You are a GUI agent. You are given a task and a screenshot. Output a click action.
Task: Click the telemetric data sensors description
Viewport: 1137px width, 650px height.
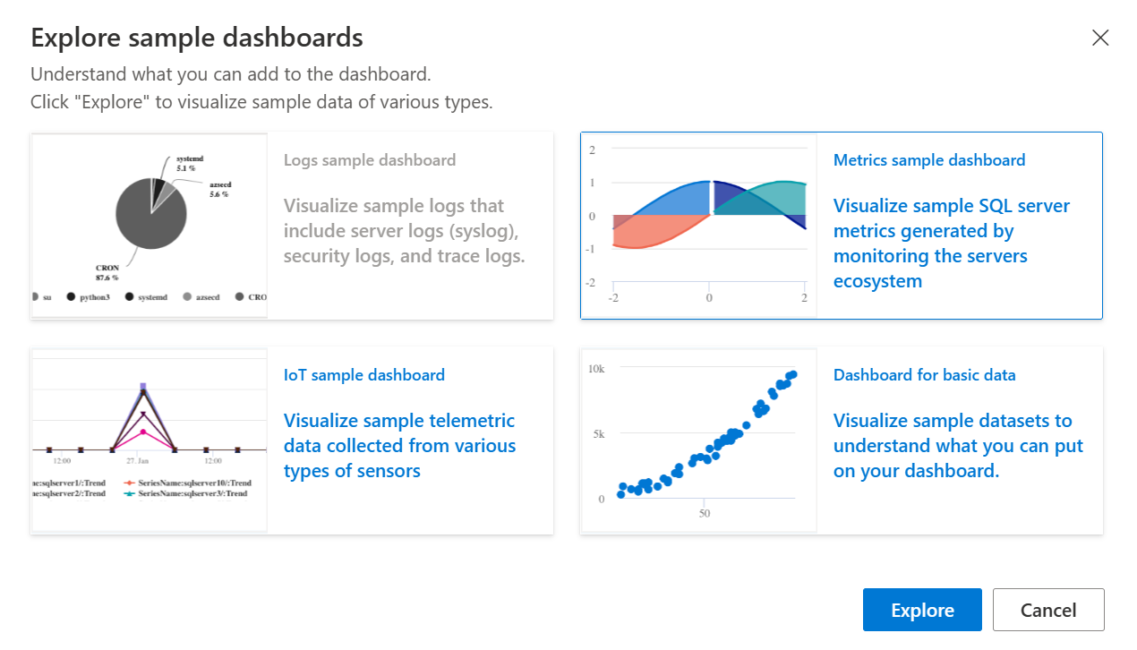click(399, 446)
